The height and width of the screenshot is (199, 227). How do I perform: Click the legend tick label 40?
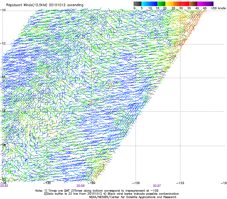[x=197, y=8]
